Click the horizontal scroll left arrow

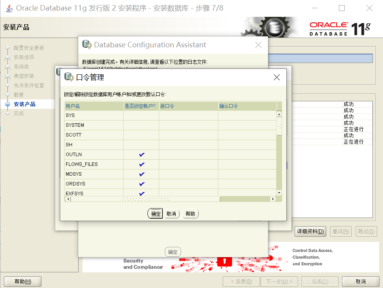click(x=68, y=199)
